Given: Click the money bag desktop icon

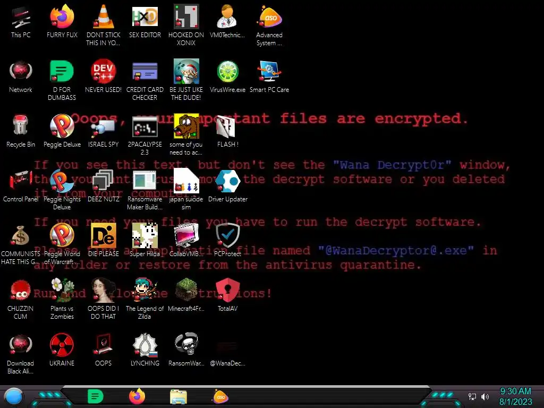Looking at the screenshot, I should 21,244.
